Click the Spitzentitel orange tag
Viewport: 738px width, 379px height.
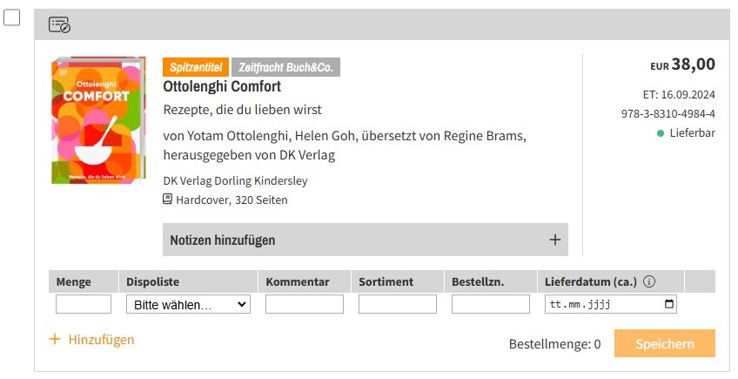(196, 67)
